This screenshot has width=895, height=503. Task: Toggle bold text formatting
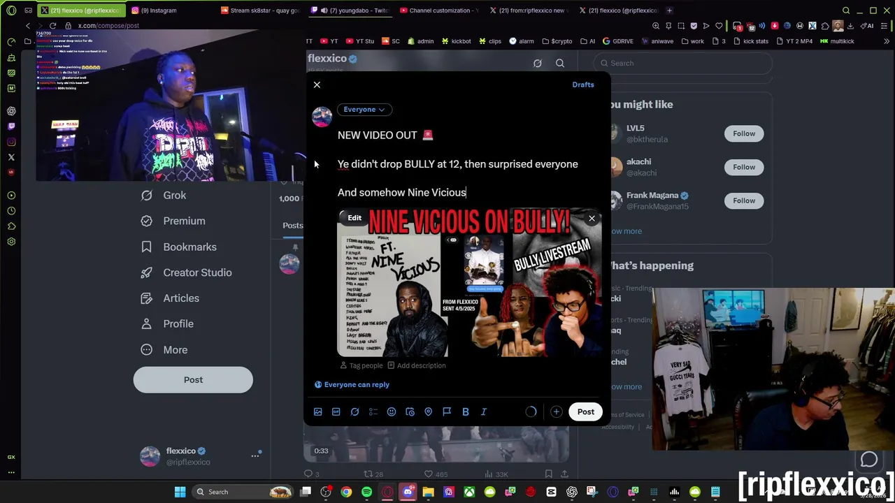[x=466, y=412]
